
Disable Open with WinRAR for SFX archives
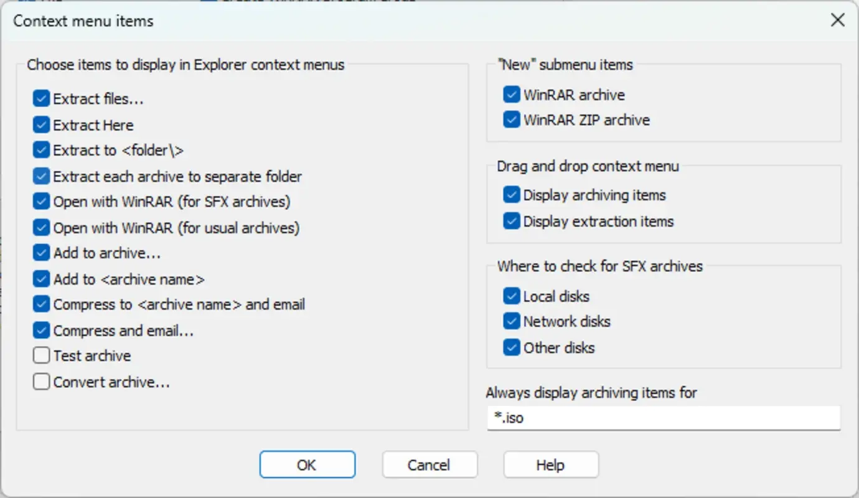tap(40, 202)
